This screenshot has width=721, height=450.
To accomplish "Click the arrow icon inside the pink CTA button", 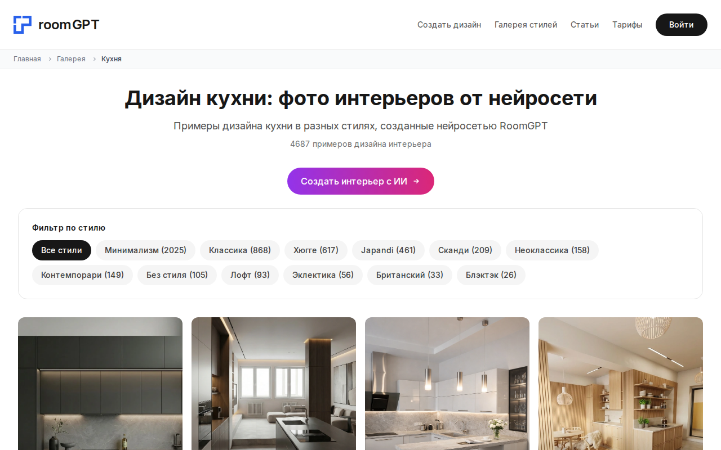I will tap(416, 181).
